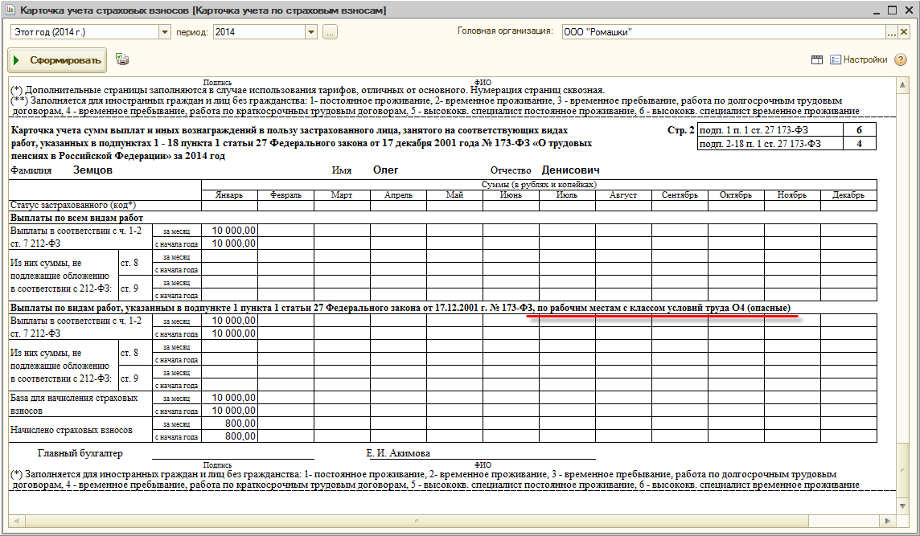920x536 pixels.
Task: Maximize the Карточка учета window
Action: point(892,10)
